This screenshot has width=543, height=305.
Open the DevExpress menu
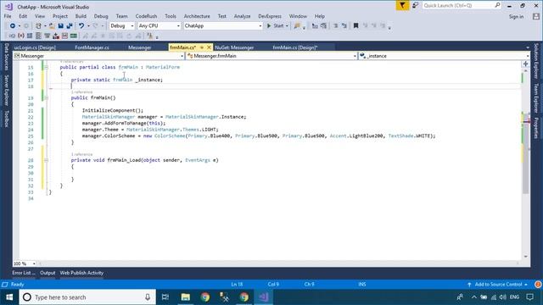270,16
